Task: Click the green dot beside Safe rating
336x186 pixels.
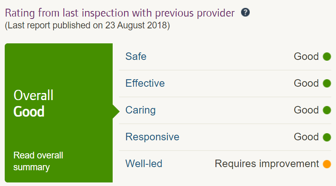Action: tap(327, 57)
